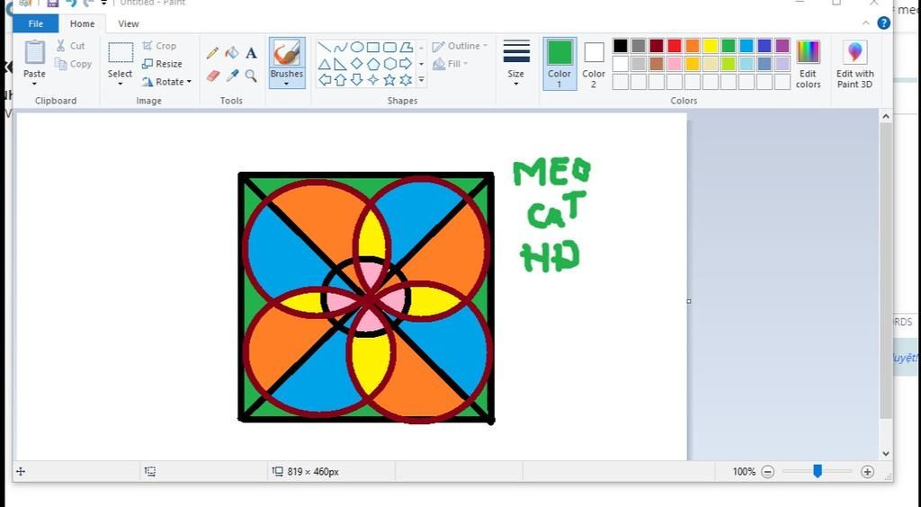The height and width of the screenshot is (507, 921).
Task: Choose the Triangle shape
Action: [324, 63]
